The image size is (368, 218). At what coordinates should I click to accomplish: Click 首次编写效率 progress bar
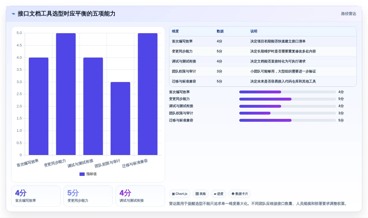pyautogui.click(x=287, y=92)
